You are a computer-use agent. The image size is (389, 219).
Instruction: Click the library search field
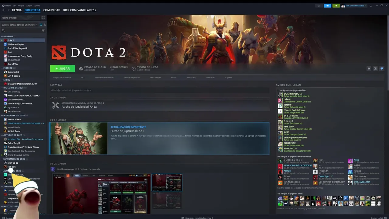pos(21,30)
